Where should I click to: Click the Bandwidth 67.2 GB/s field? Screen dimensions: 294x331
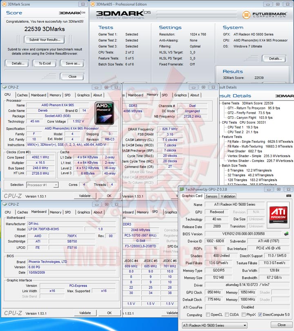click(274, 278)
